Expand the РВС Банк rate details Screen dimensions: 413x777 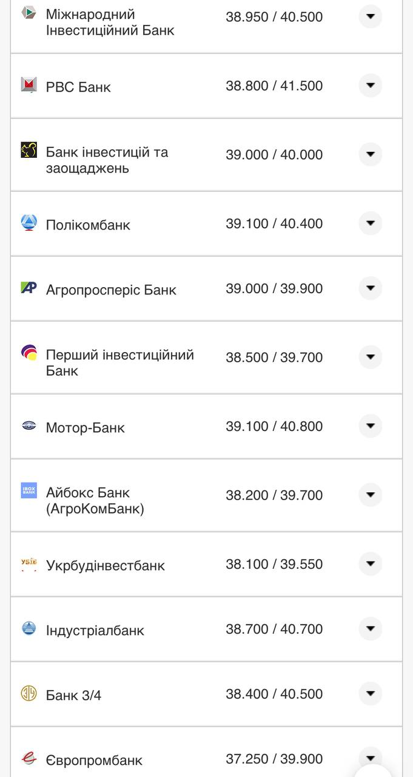[370, 86]
